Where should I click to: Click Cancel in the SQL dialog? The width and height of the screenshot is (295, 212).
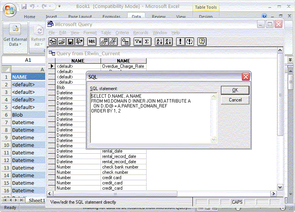point(235,100)
